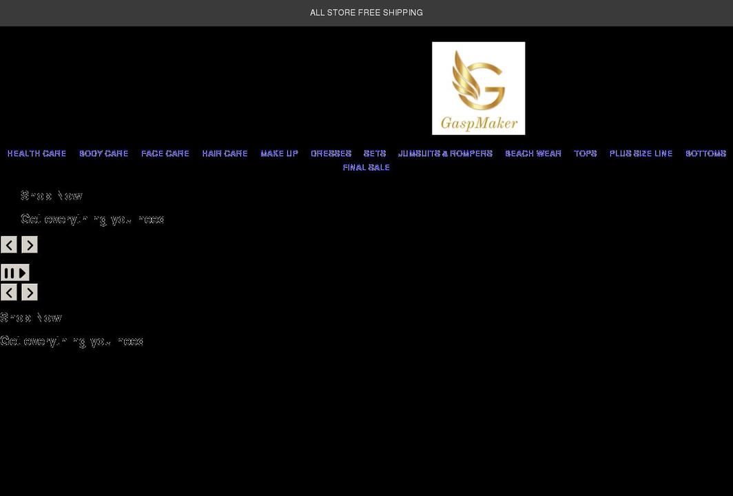Click the previous arrow below the pause control

(9, 292)
